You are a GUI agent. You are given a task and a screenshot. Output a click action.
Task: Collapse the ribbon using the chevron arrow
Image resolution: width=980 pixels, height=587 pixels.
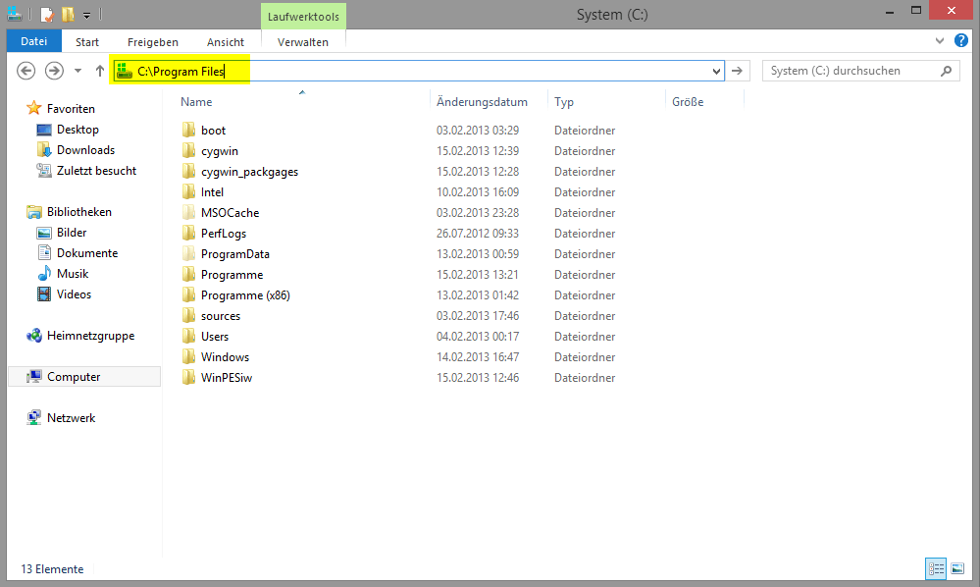point(939,41)
